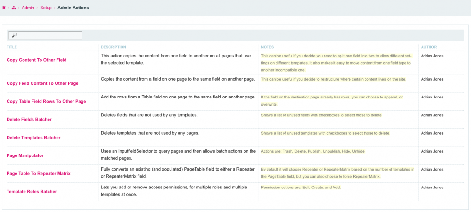Viewport: 471px width, 212px height.
Task: Click note 'Permission options are: Edit, Create, and Add.'
Action: (x=300, y=188)
